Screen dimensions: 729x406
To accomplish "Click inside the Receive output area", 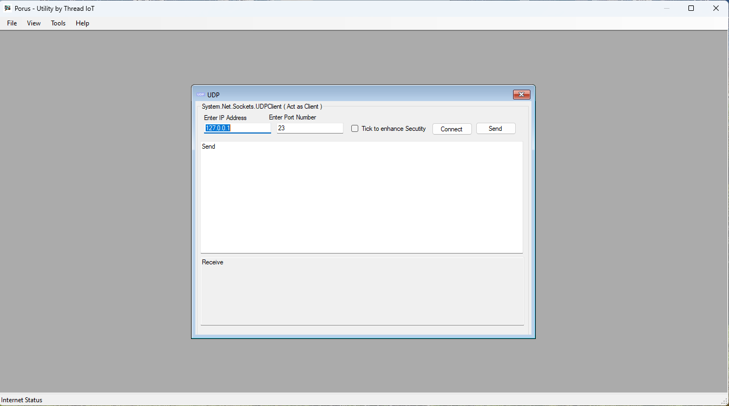I will [361, 292].
